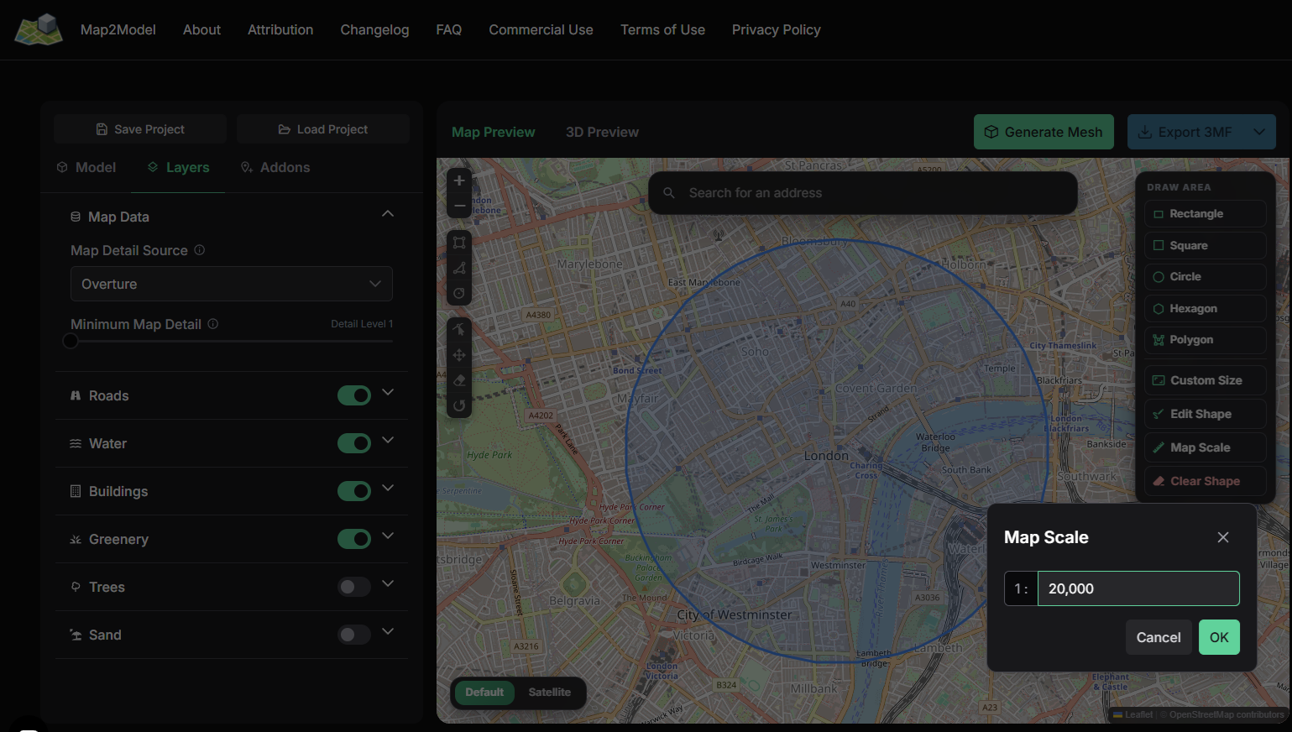Image resolution: width=1292 pixels, height=732 pixels.
Task: Open the Overture map source dropdown
Action: 232,284
